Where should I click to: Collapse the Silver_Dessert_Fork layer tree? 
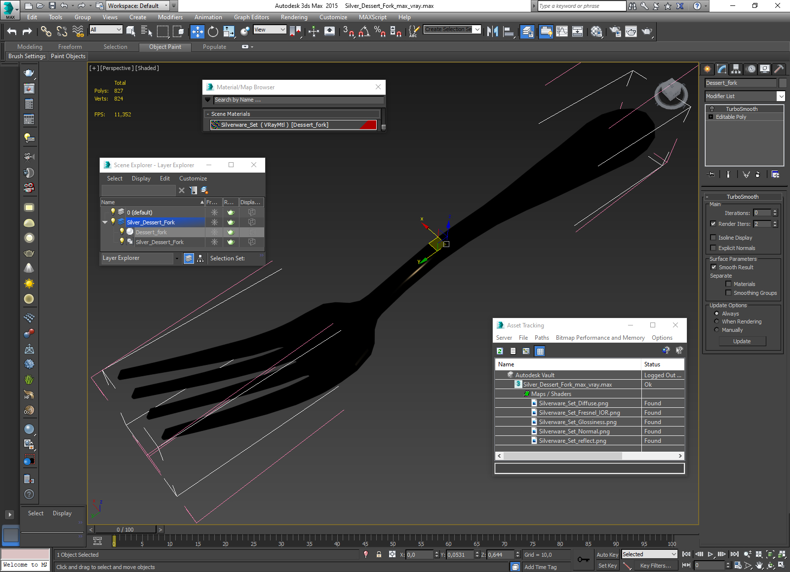(x=105, y=222)
